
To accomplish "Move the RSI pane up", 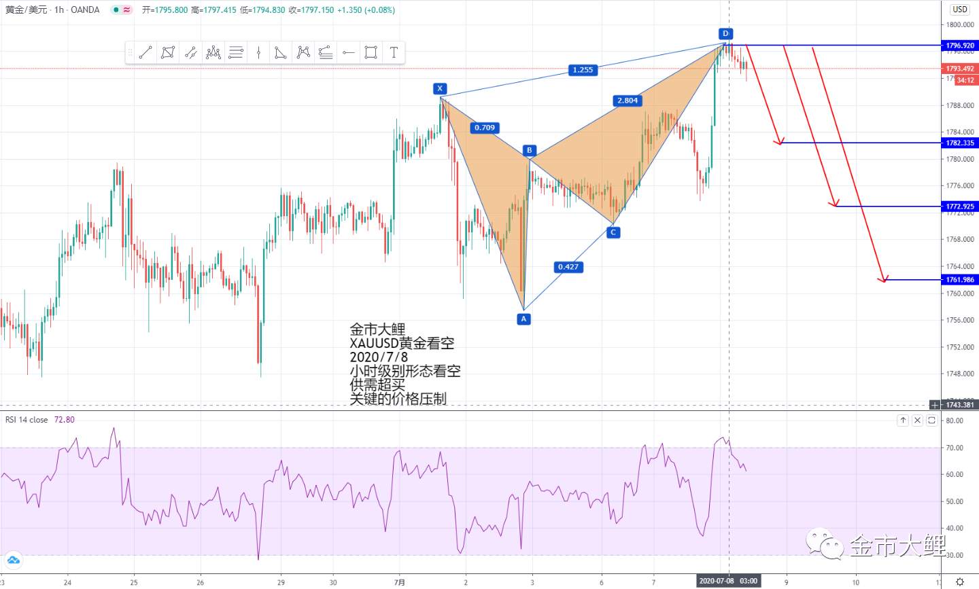I will tap(903, 420).
